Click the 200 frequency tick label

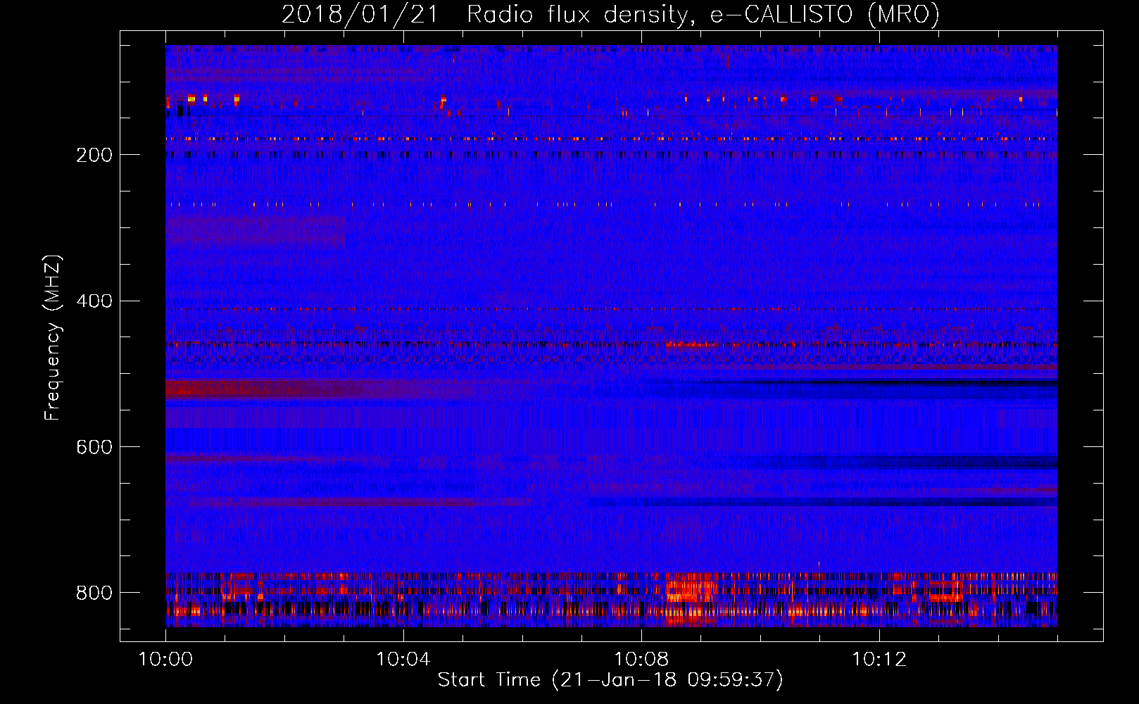[94, 155]
